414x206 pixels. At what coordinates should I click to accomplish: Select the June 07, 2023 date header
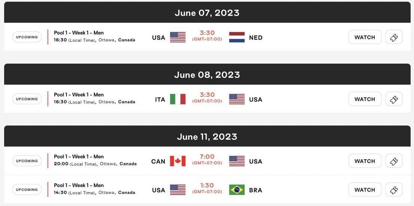click(x=207, y=13)
